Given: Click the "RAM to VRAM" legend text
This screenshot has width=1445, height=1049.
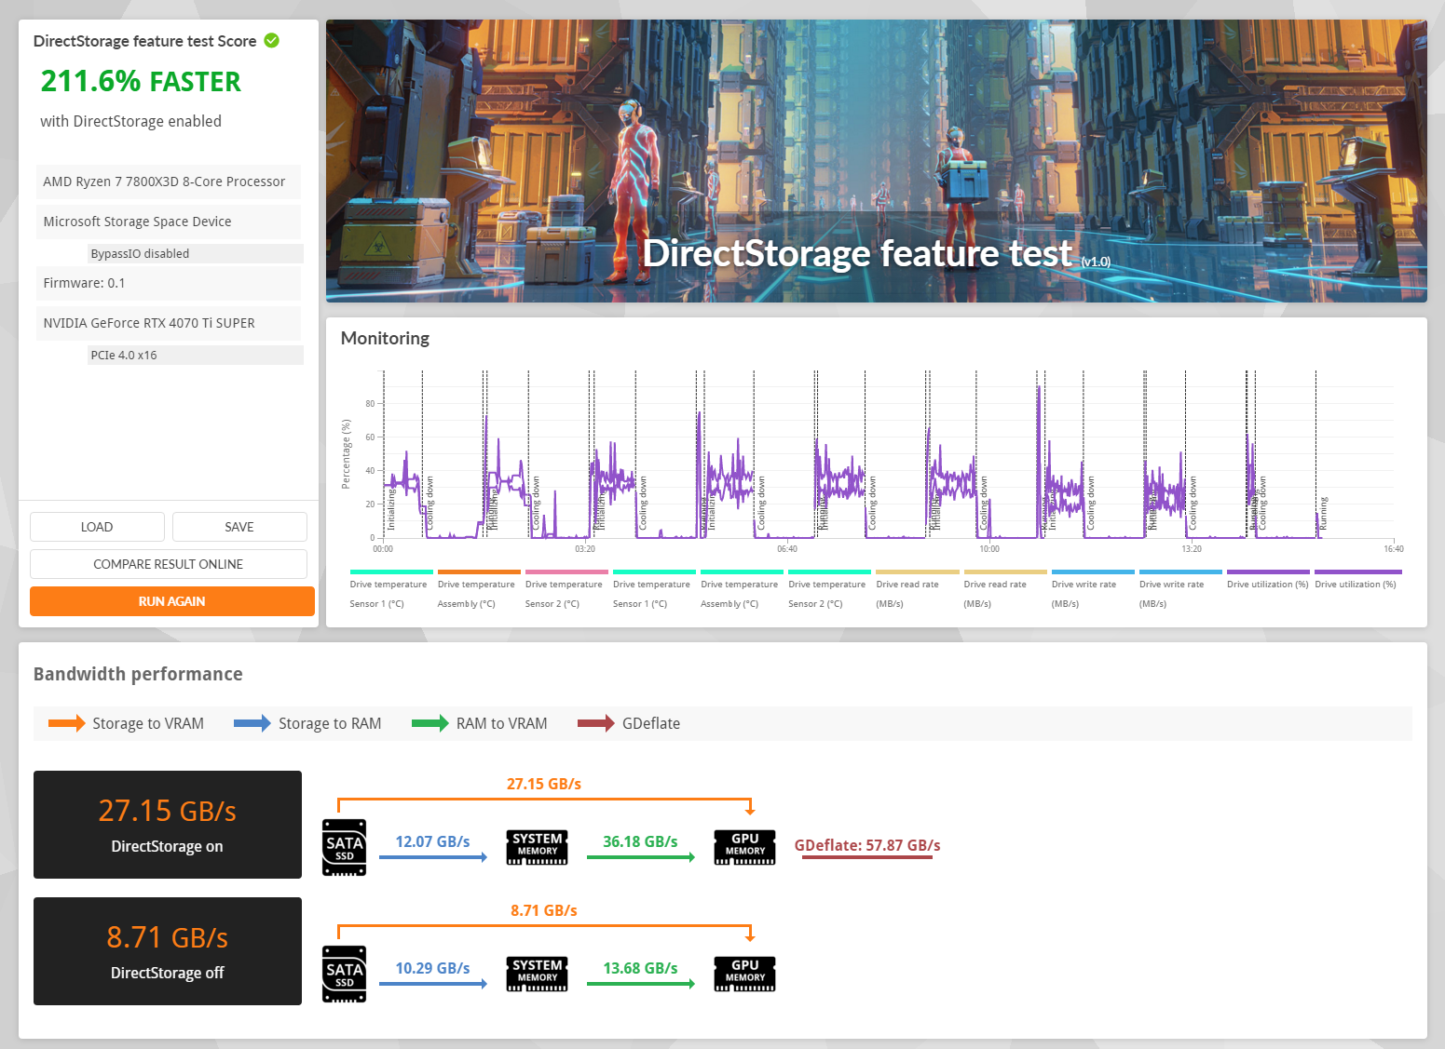Looking at the screenshot, I should (502, 723).
